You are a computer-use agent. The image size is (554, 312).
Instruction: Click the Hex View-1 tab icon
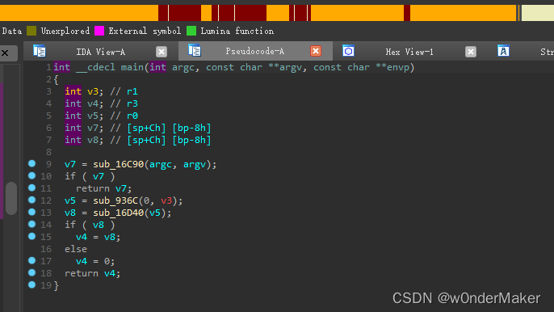pos(348,51)
